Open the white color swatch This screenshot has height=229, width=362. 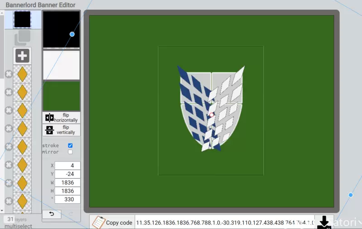coord(62,65)
